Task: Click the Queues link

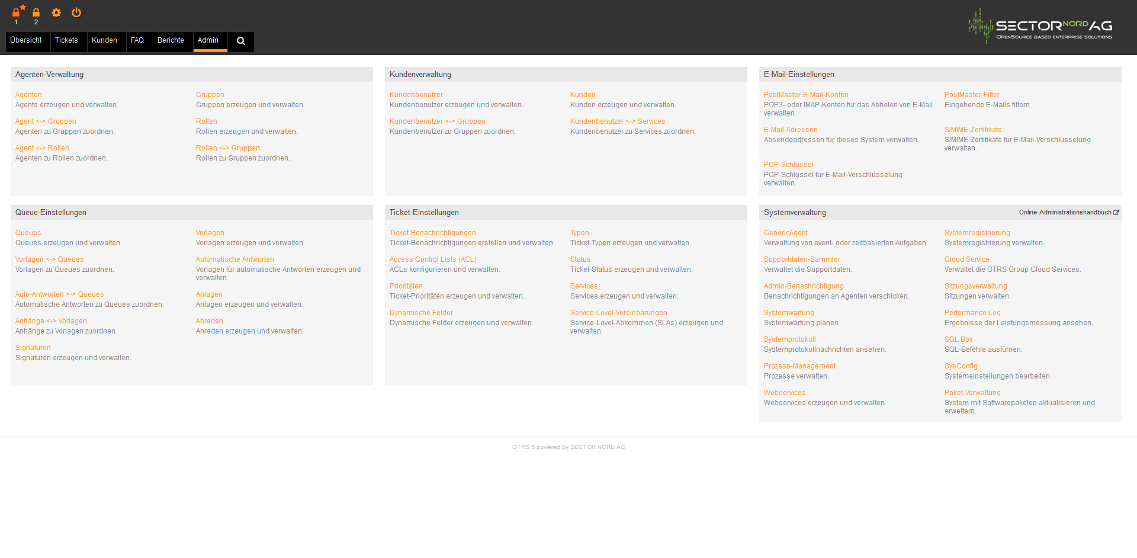Action: pos(28,233)
